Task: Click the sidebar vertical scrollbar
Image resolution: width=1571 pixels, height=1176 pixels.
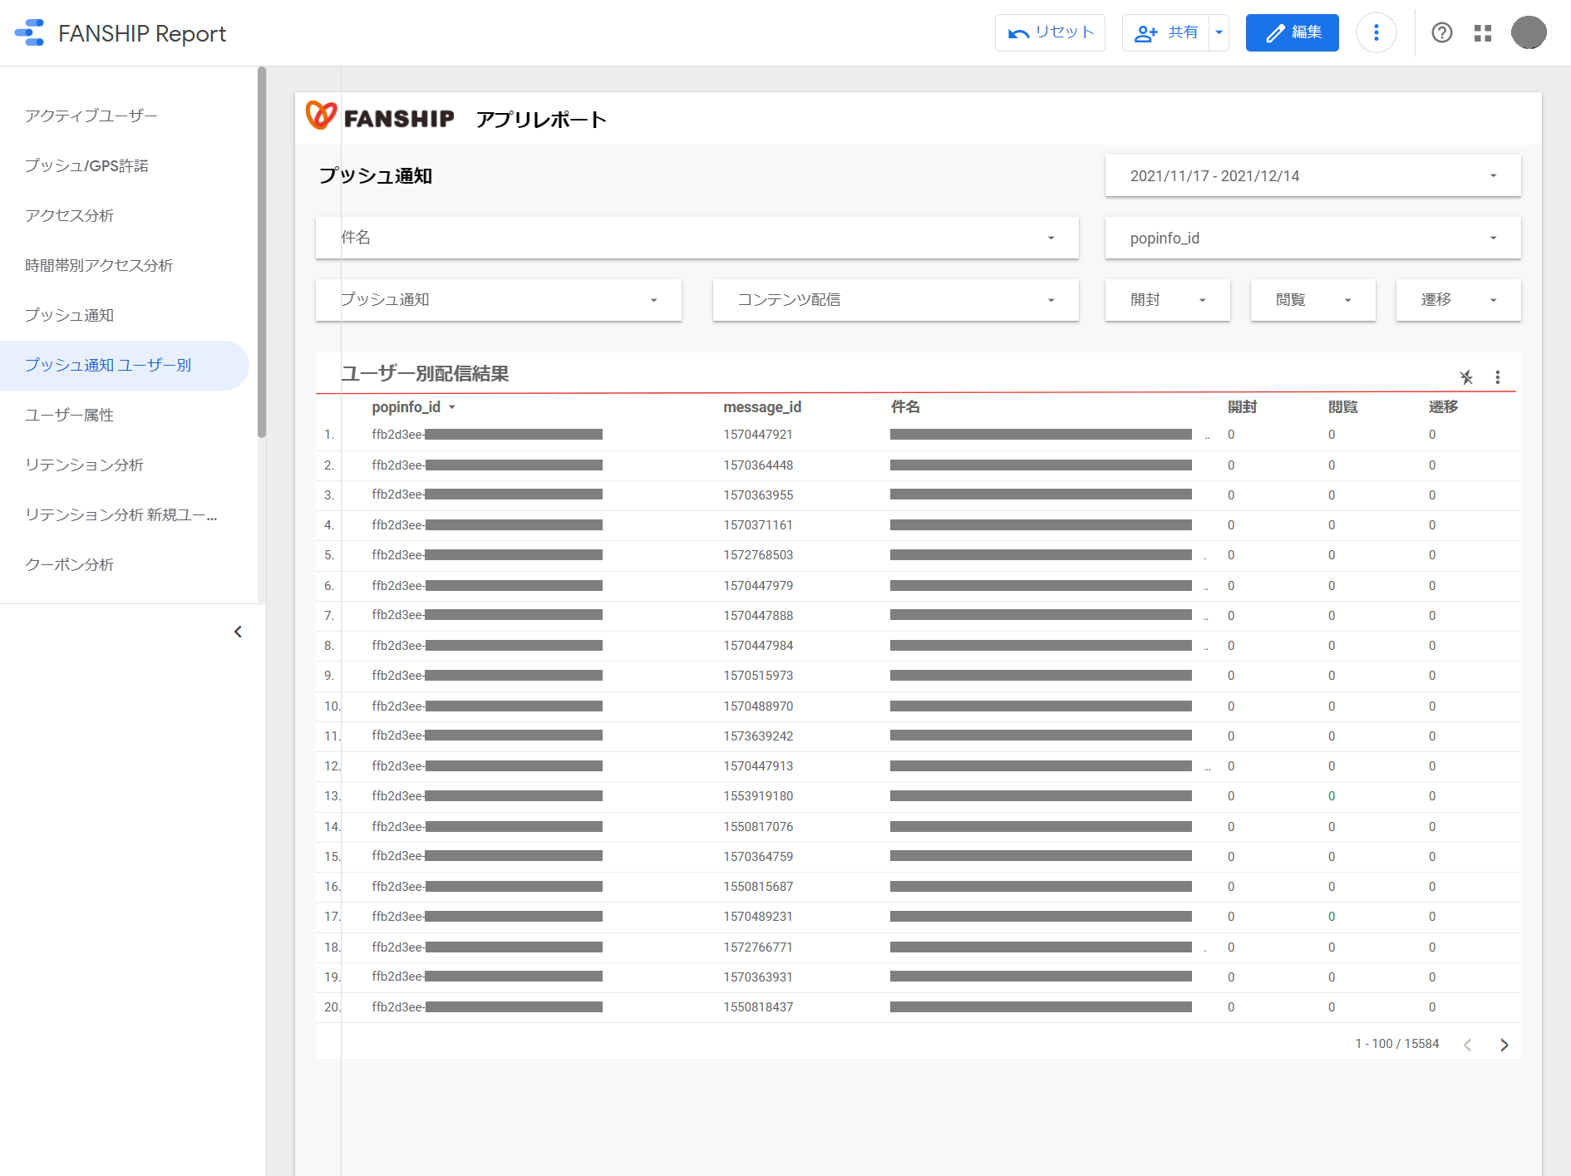Action: 262,252
